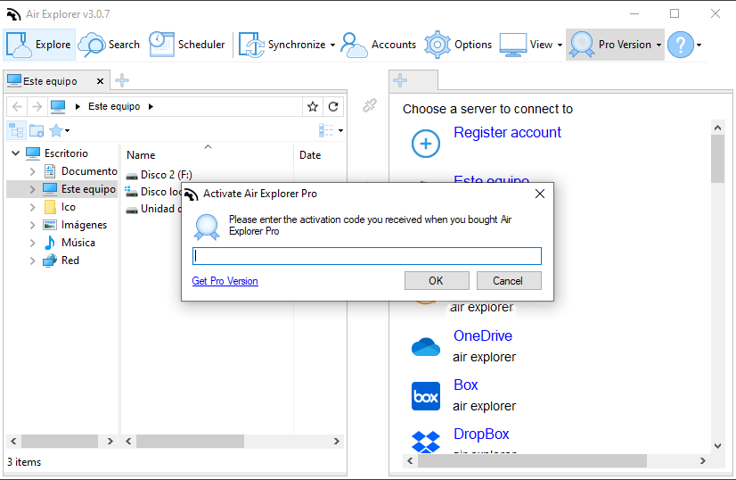This screenshot has width=736, height=480.
Task: Click the Pro Version button
Action: (610, 45)
